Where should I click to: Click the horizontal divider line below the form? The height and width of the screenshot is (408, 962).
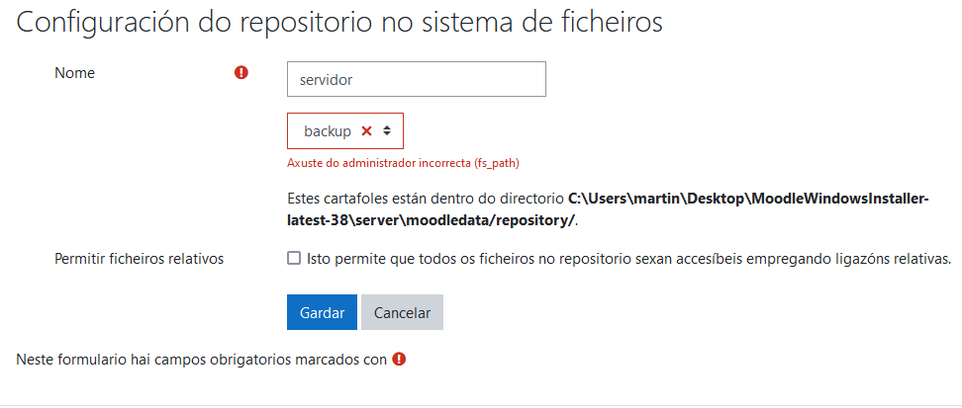(481, 405)
